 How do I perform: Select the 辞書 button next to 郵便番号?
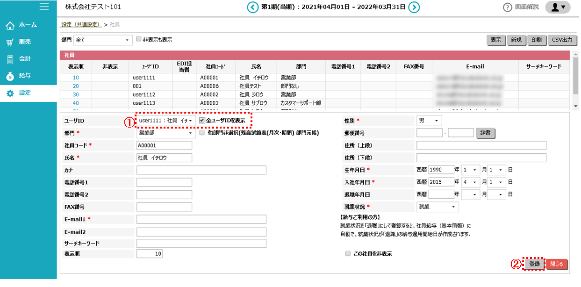[x=486, y=133]
